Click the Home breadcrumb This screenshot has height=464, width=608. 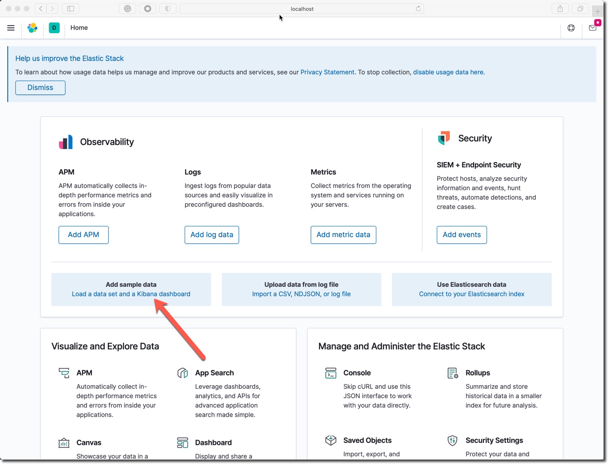(79, 28)
